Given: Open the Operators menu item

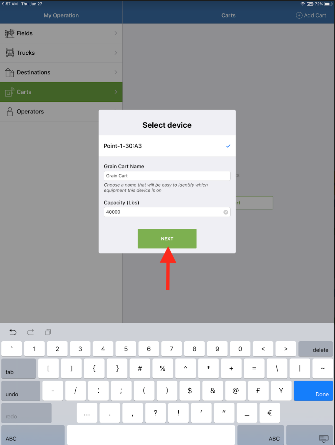Looking at the screenshot, I should [61, 112].
